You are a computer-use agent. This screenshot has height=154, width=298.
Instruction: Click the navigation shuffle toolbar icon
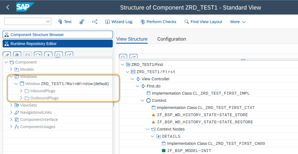click(x=95, y=22)
